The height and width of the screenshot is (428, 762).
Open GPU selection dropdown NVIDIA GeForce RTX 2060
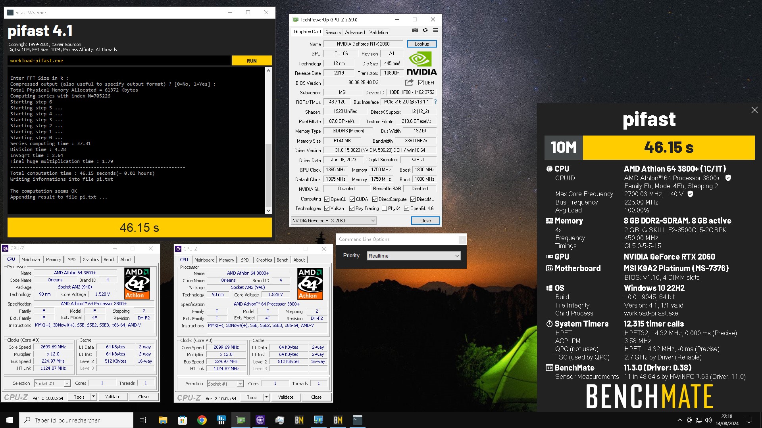333,220
